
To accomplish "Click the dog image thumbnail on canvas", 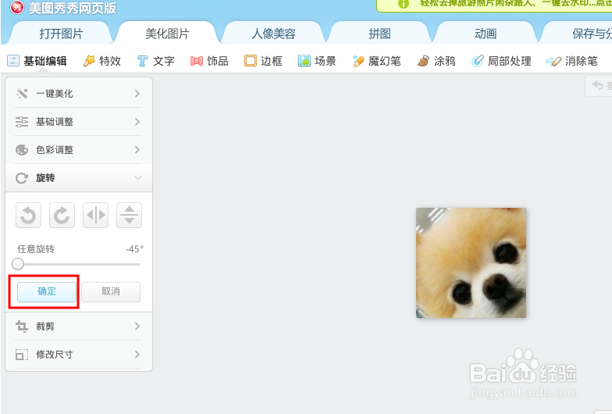I will [x=471, y=262].
